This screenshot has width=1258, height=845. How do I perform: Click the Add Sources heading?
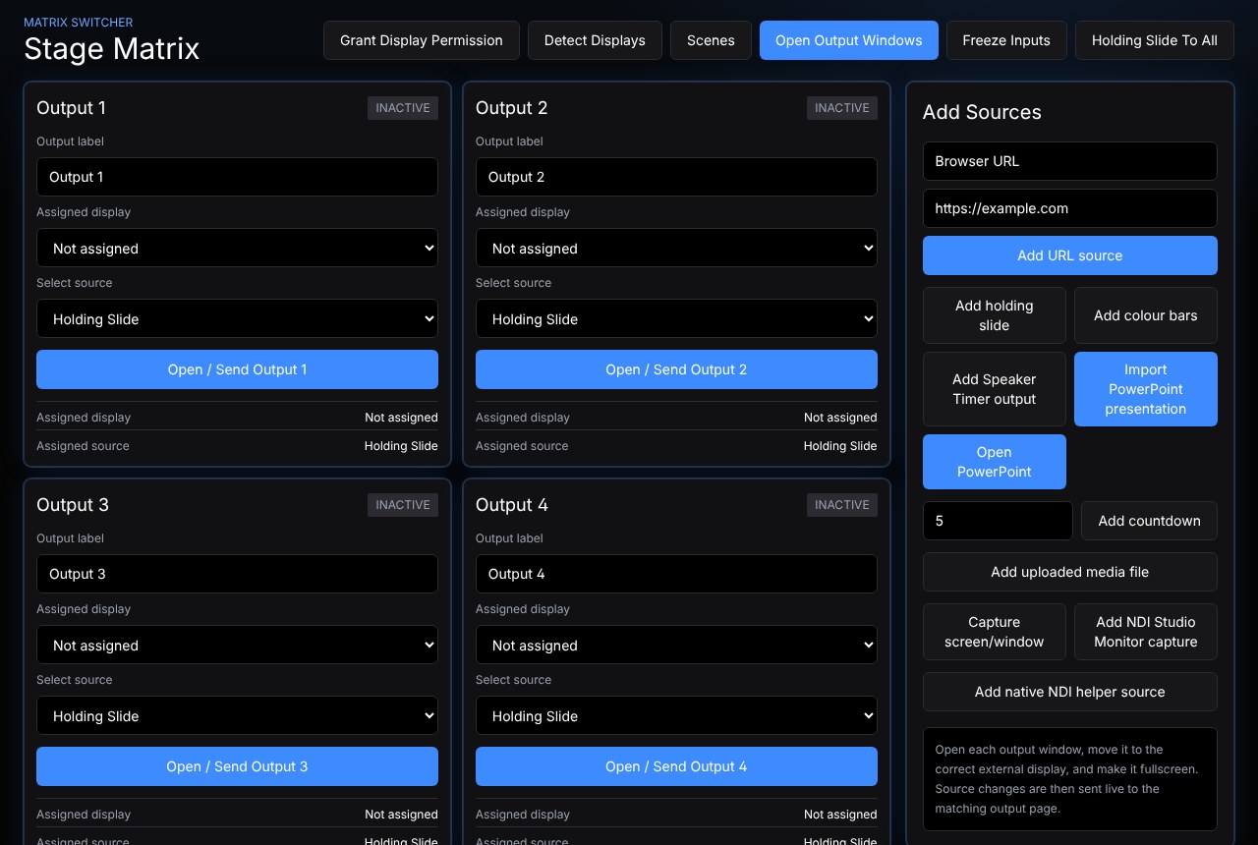point(982,112)
